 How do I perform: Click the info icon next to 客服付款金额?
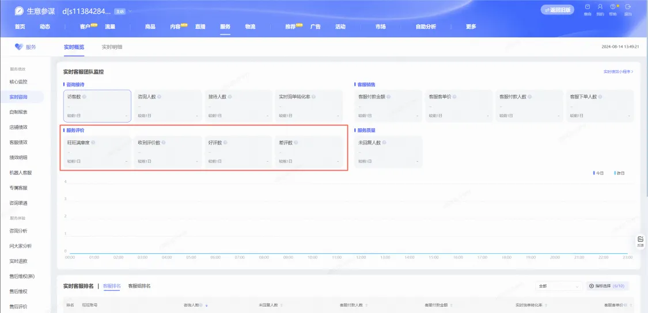pos(388,97)
